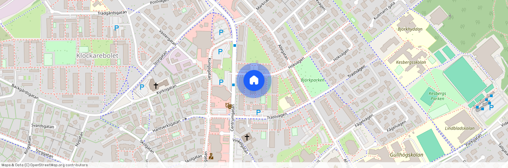Viewport: 508px width, 168px height.
Task: Select the Lindbladskolan label
Action: click(459, 129)
